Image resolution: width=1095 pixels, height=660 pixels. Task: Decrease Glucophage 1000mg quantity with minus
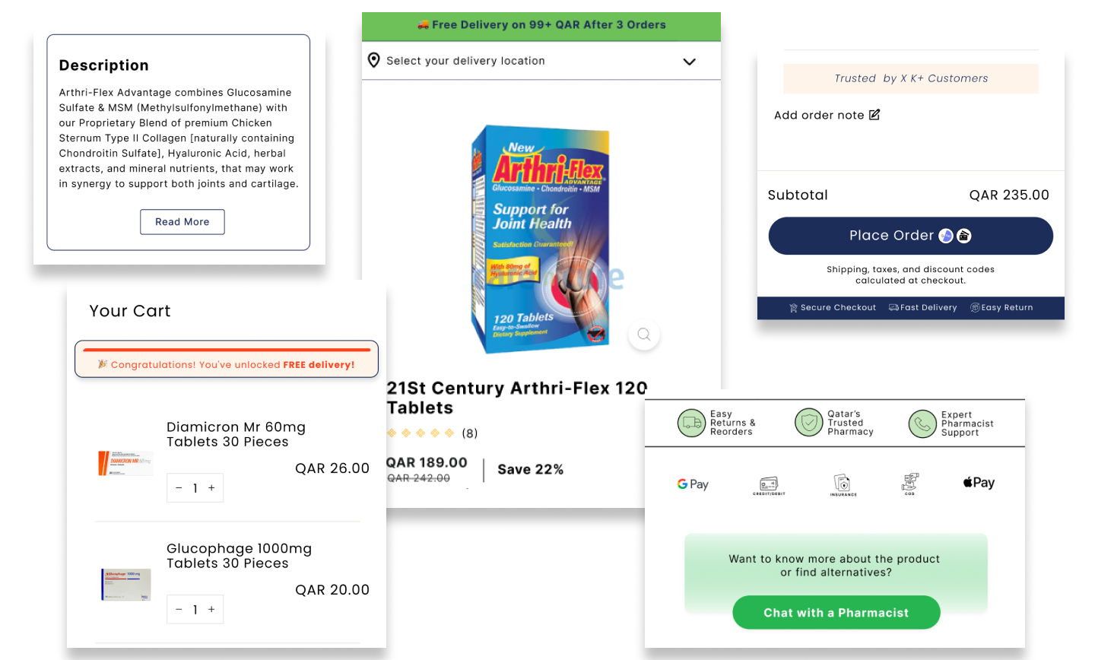tap(179, 610)
